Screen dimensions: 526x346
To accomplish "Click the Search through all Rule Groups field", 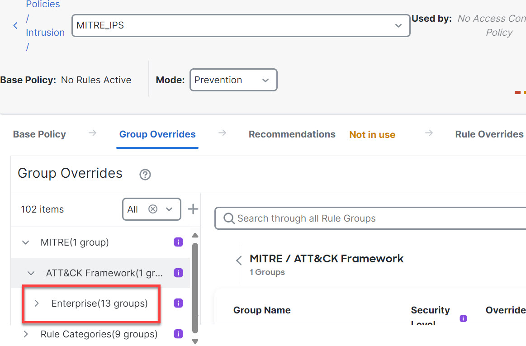I will tap(371, 218).
